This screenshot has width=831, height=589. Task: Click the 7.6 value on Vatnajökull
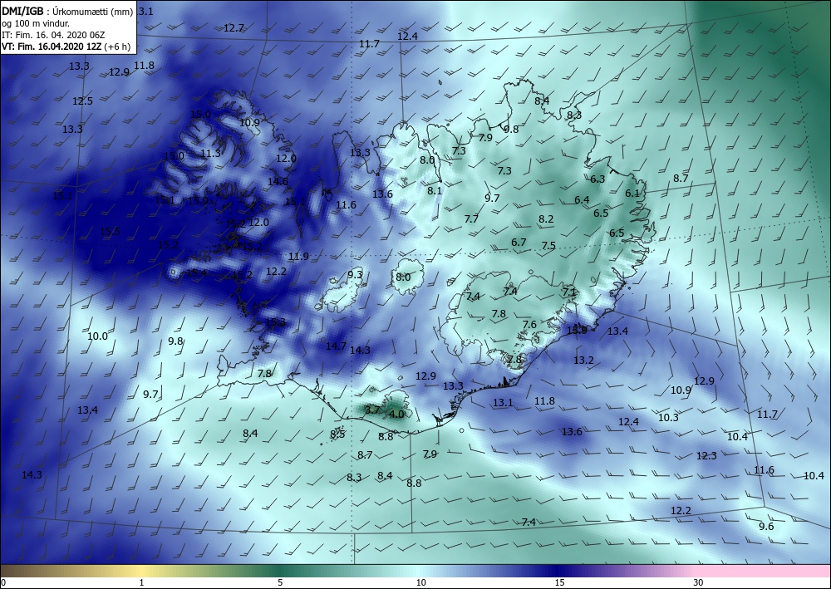[529, 324]
